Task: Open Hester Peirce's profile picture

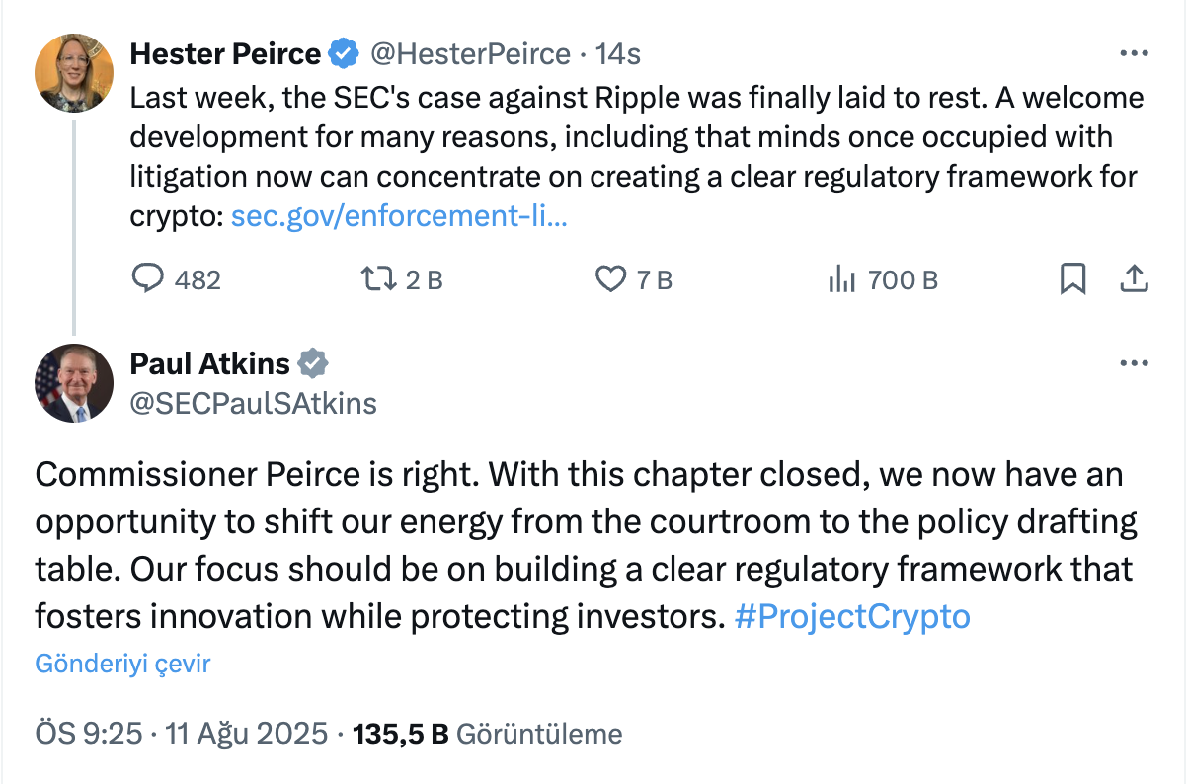Action: (74, 73)
